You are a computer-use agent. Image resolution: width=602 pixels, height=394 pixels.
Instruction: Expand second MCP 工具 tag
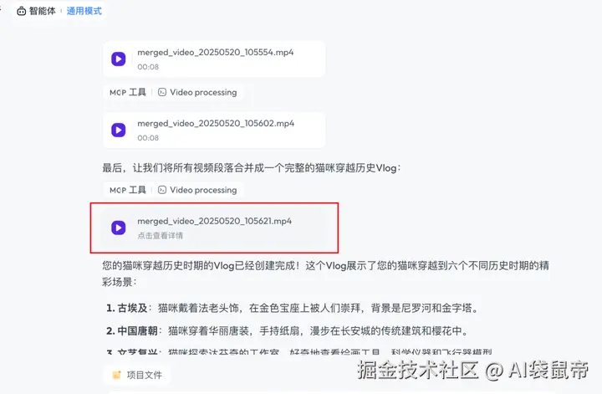pyautogui.click(x=128, y=190)
